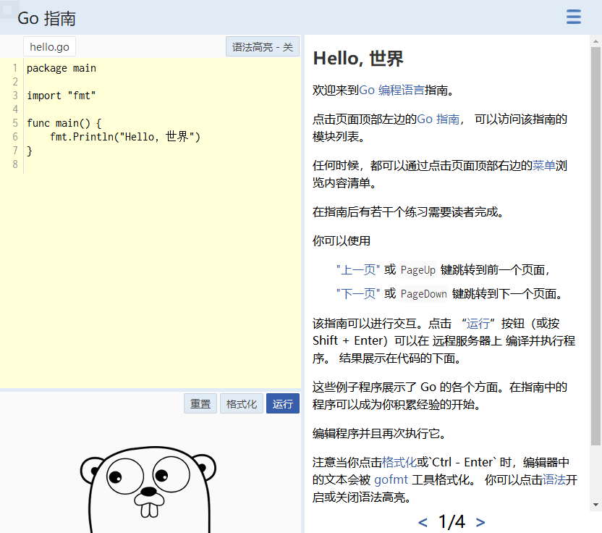Image resolution: width=602 pixels, height=533 pixels.
Task: Click the 重置 reset button
Action: coord(200,403)
